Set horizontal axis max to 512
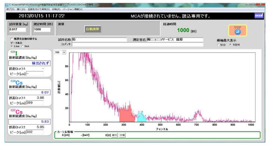The width and height of the screenshot is (270, 146). click(218, 45)
